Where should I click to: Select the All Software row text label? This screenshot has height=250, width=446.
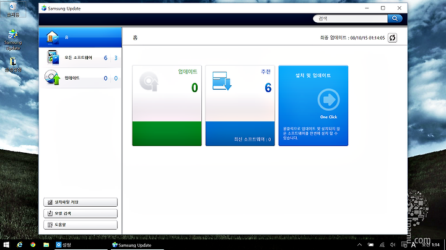(x=78, y=58)
